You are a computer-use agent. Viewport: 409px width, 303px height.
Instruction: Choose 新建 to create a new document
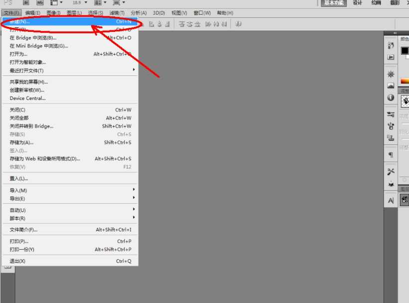click(x=50, y=23)
